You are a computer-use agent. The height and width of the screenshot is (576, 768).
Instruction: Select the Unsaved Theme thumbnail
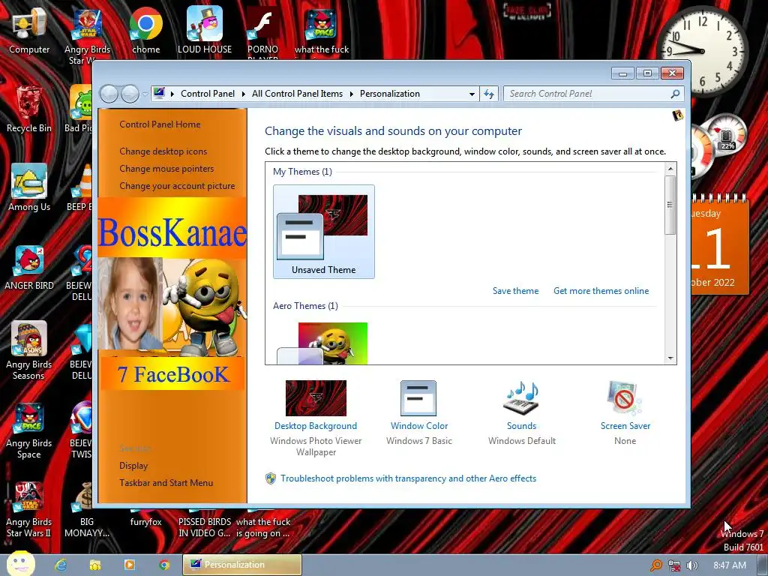324,232
